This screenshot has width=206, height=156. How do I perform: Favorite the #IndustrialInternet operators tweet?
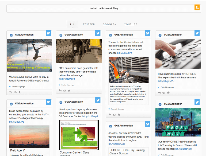coord(119,115)
